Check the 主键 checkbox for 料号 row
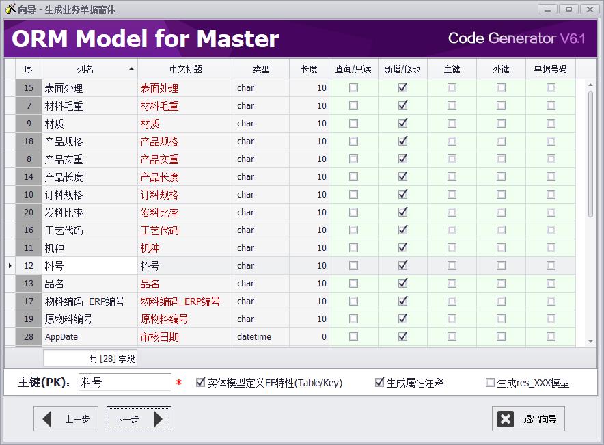 click(452, 265)
